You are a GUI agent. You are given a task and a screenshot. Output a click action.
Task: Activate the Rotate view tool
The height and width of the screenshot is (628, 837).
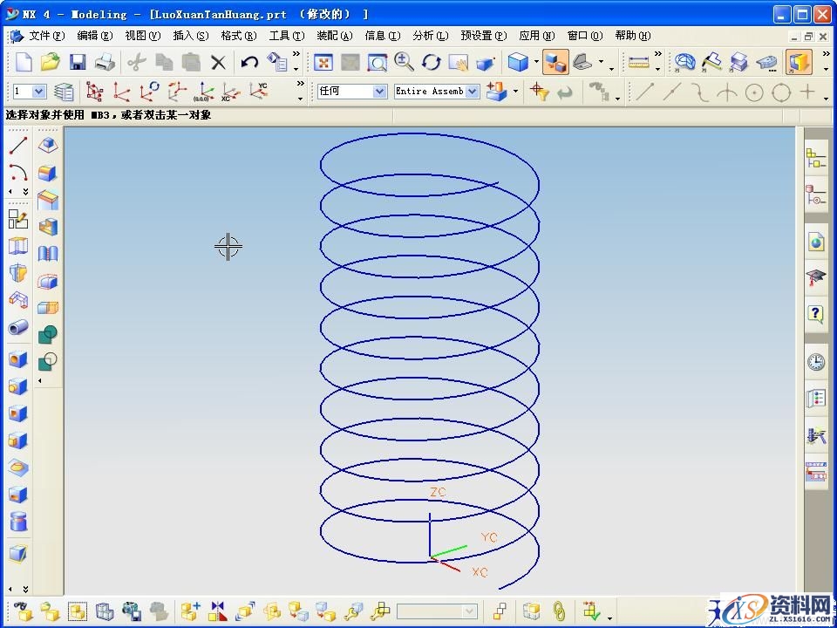tap(432, 62)
